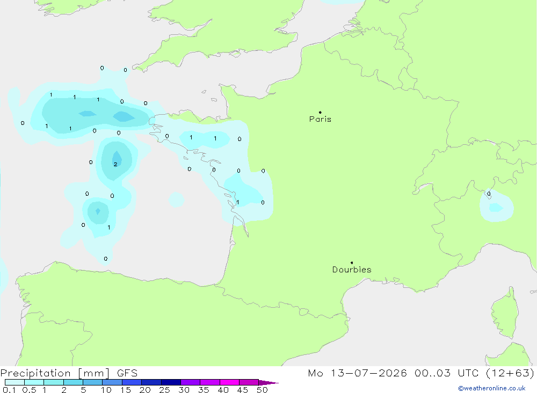
Task: Click the legend scale label '40'
Action: [x=223, y=390]
